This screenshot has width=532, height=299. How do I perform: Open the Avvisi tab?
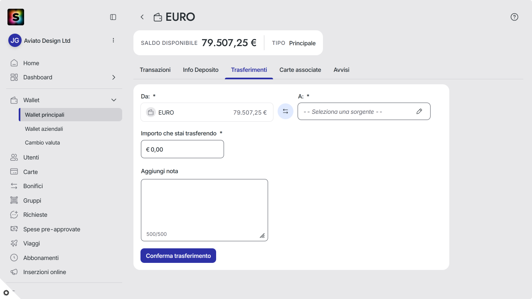click(341, 70)
